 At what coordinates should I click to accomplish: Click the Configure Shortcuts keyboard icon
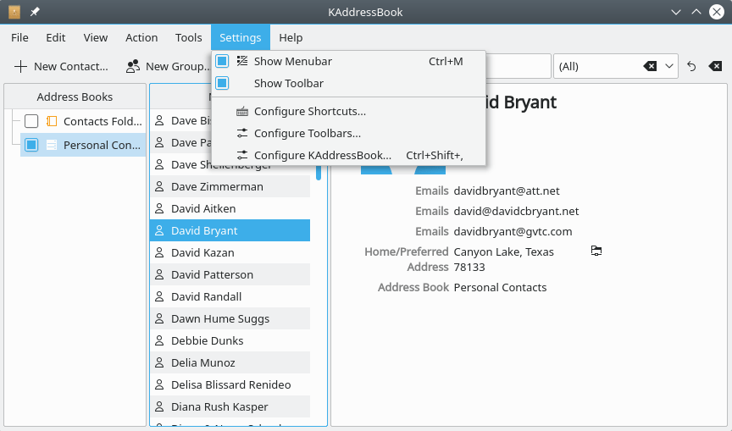pyautogui.click(x=242, y=111)
